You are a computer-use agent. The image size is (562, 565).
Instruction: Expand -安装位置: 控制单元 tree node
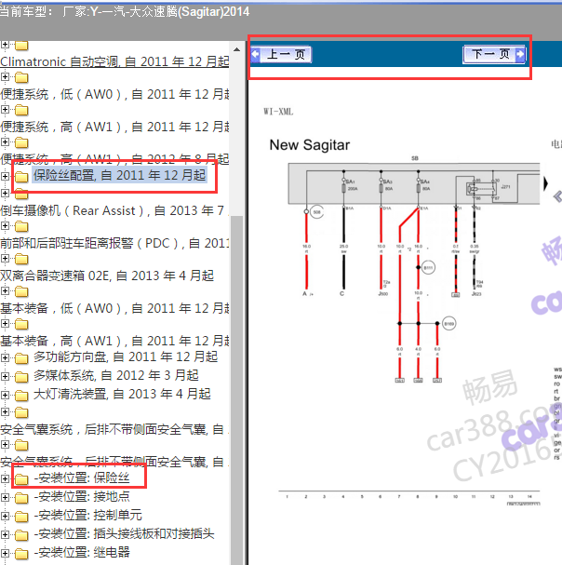(x=5, y=516)
